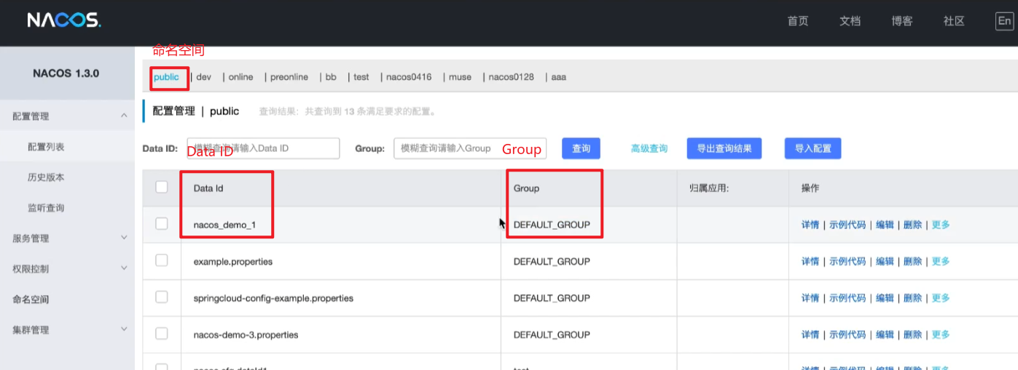
Task: Open 详情 for nacos-demo-3.properties
Action: [x=810, y=334]
